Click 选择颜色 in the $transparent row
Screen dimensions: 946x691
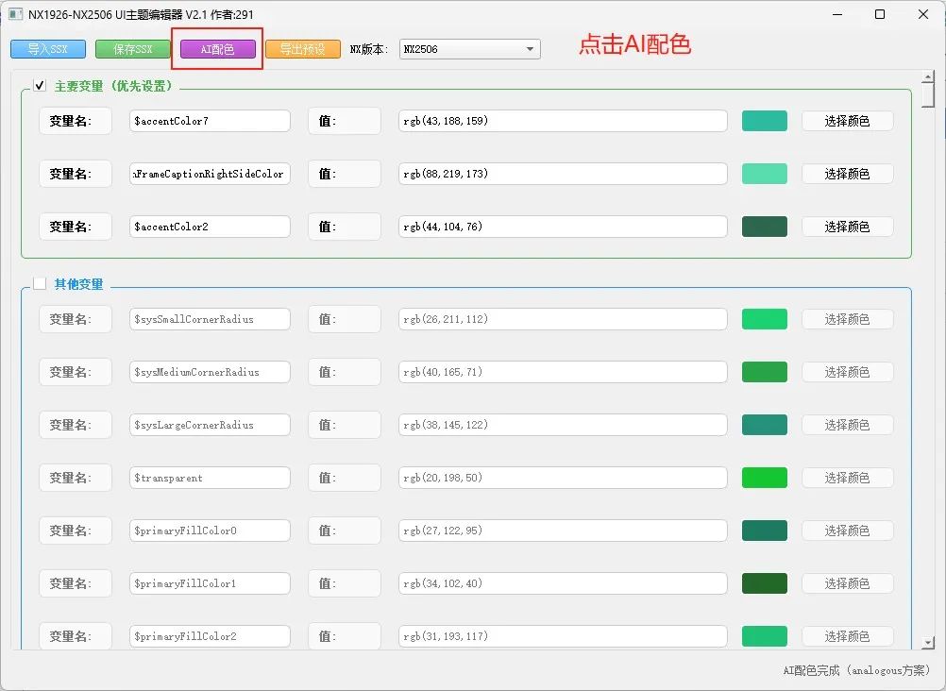(847, 478)
